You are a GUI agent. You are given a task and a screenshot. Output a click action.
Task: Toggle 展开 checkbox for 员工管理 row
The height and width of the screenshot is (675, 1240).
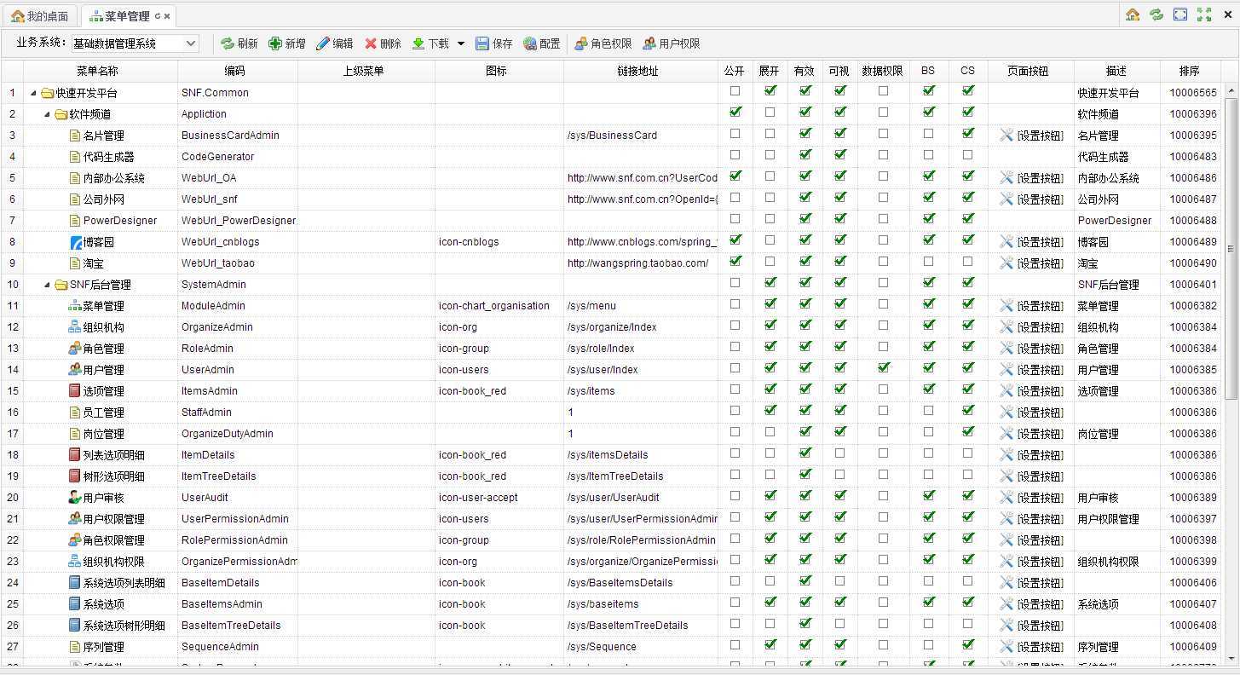(770, 410)
